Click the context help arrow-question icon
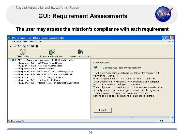 pos(19,46)
